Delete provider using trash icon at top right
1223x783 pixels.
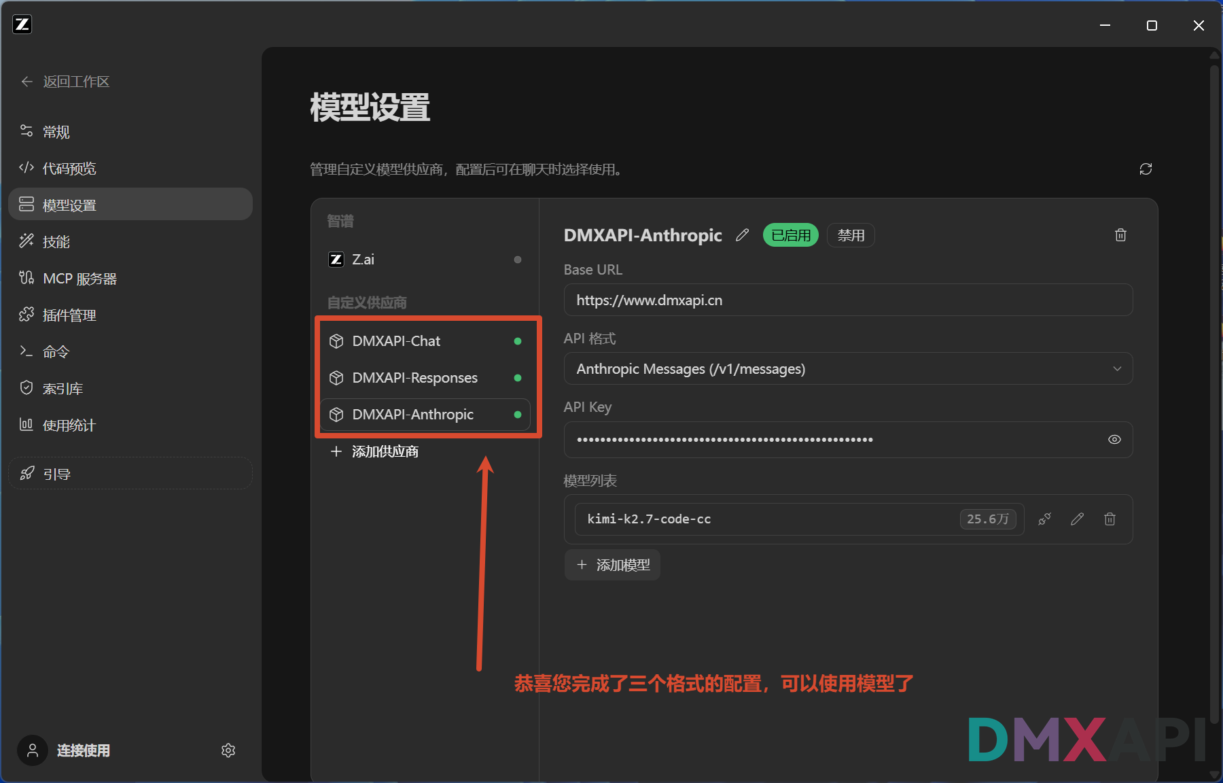coord(1121,235)
